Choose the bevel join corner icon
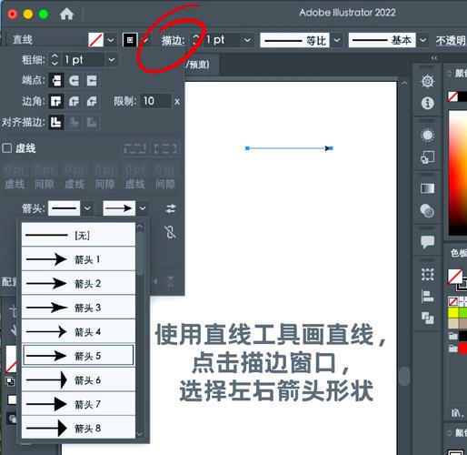 tap(92, 101)
